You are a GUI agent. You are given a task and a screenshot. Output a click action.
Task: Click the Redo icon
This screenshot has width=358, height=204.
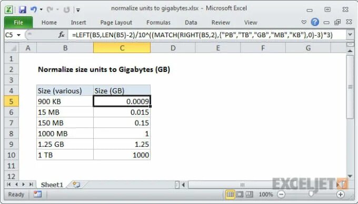50,9
